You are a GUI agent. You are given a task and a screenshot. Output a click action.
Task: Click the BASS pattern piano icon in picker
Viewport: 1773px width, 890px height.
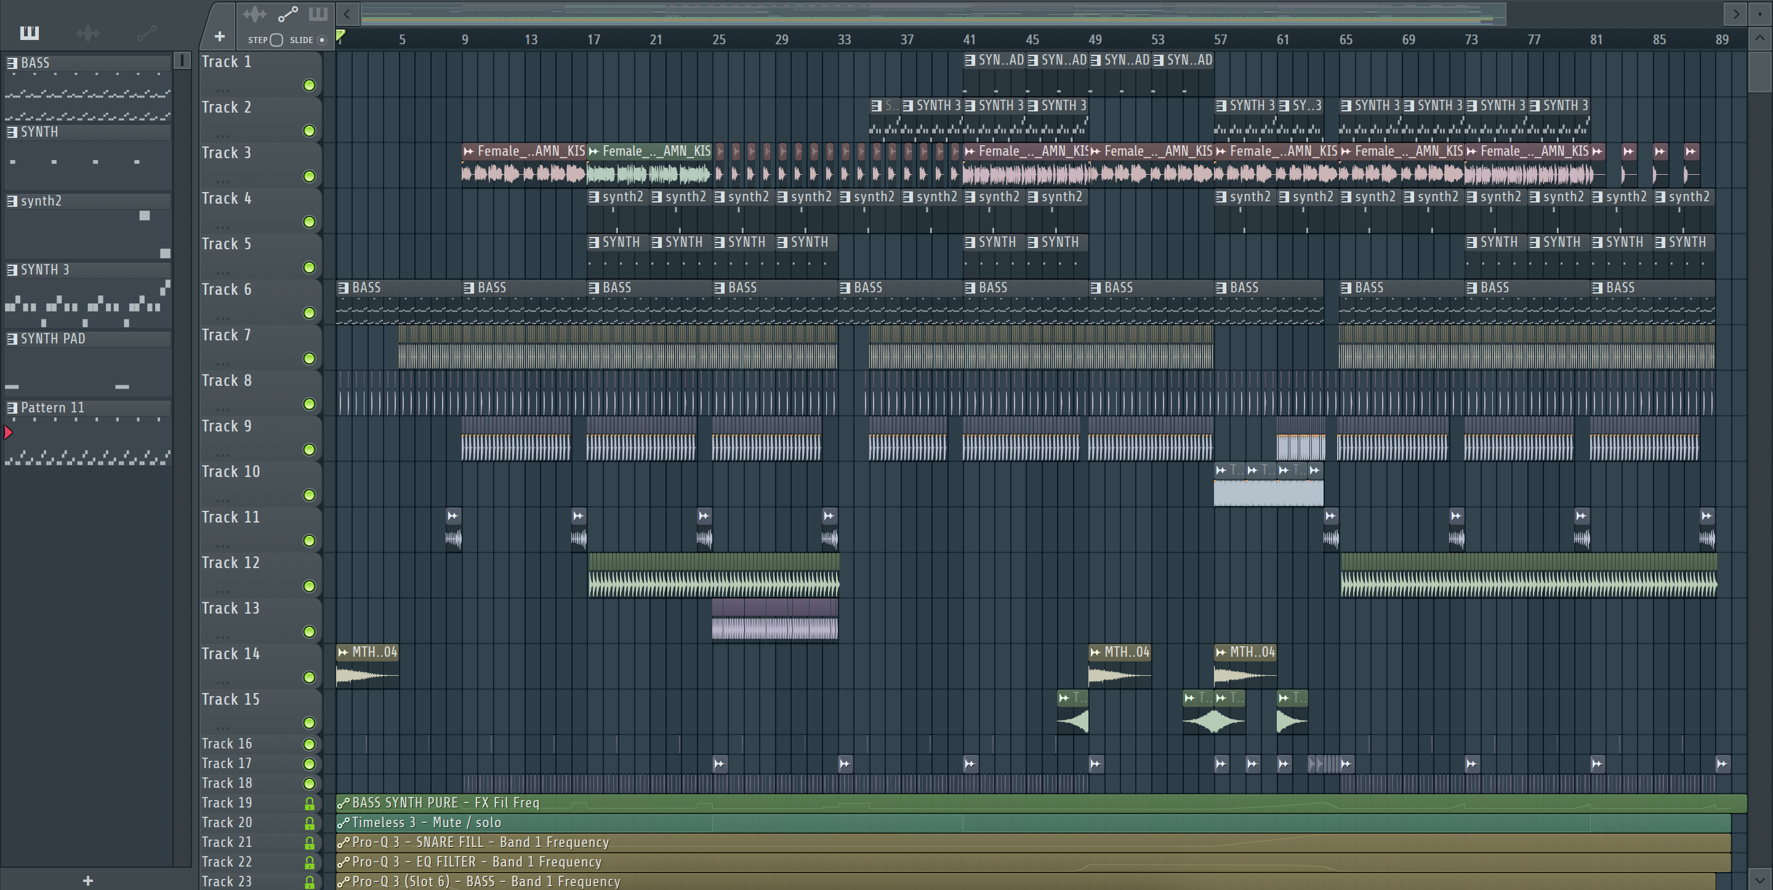coord(12,63)
